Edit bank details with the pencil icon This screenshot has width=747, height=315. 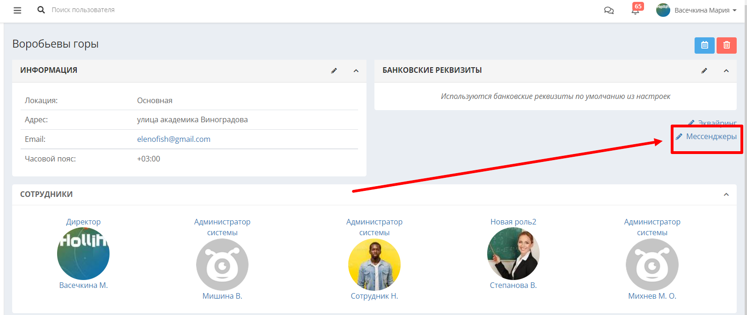[704, 71]
